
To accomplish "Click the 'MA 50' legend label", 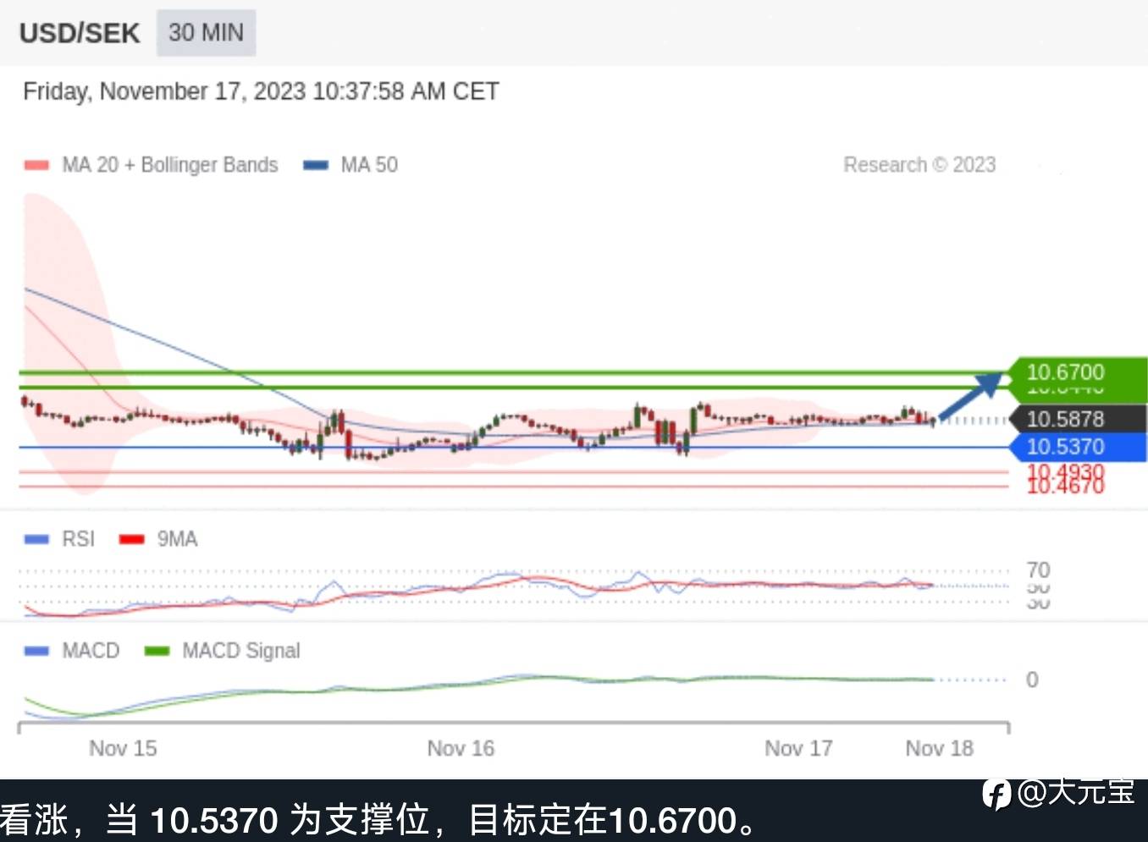I will tap(369, 165).
